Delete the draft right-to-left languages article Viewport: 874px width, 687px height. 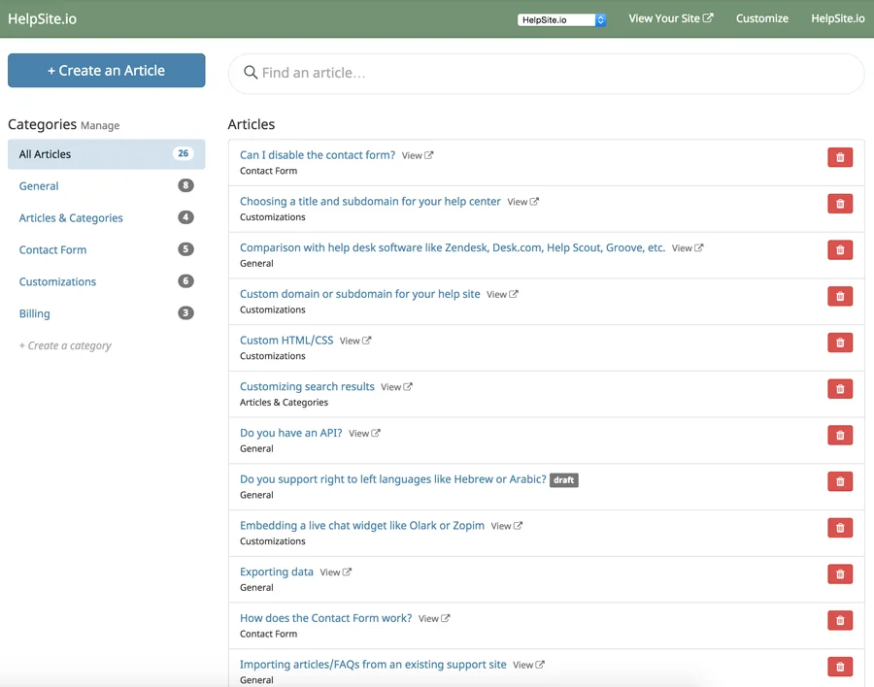click(839, 481)
